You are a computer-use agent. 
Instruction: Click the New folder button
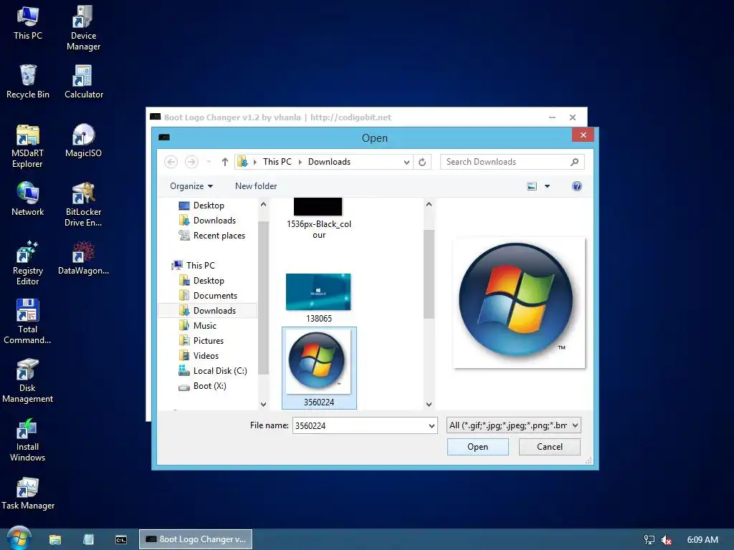256,186
